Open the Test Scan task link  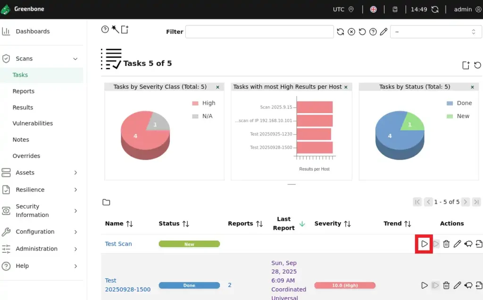pos(118,244)
